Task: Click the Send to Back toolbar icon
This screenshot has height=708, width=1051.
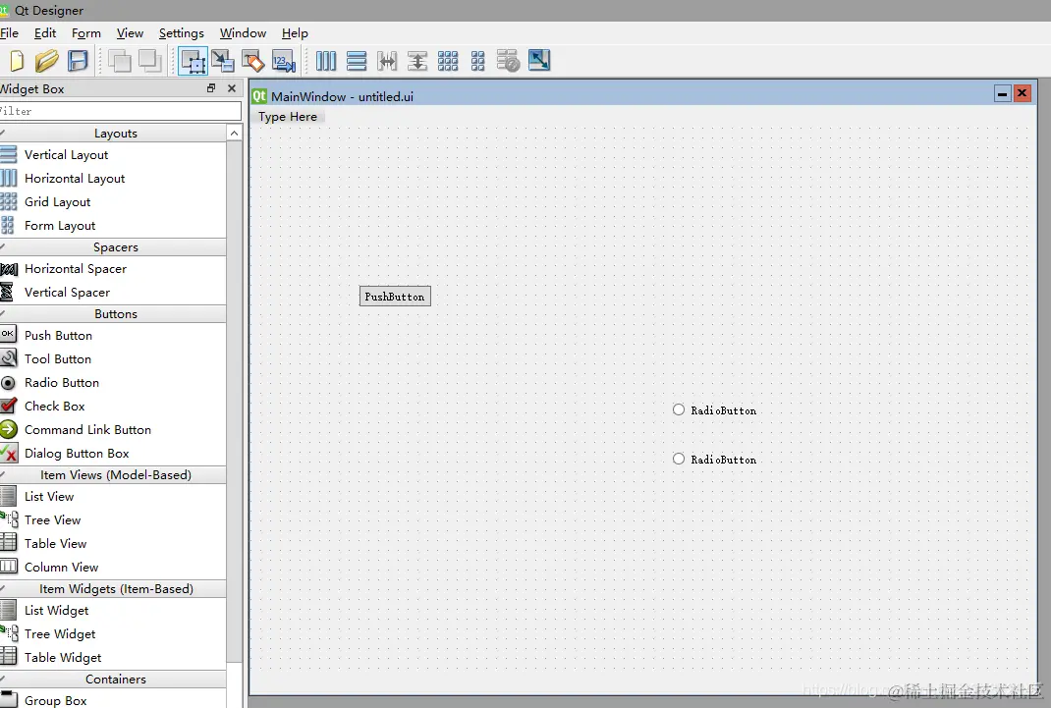Action: click(119, 61)
